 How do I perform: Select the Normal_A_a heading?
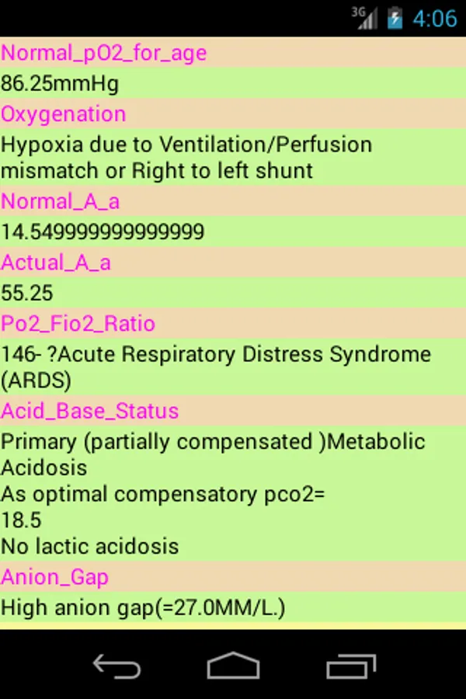(61, 201)
